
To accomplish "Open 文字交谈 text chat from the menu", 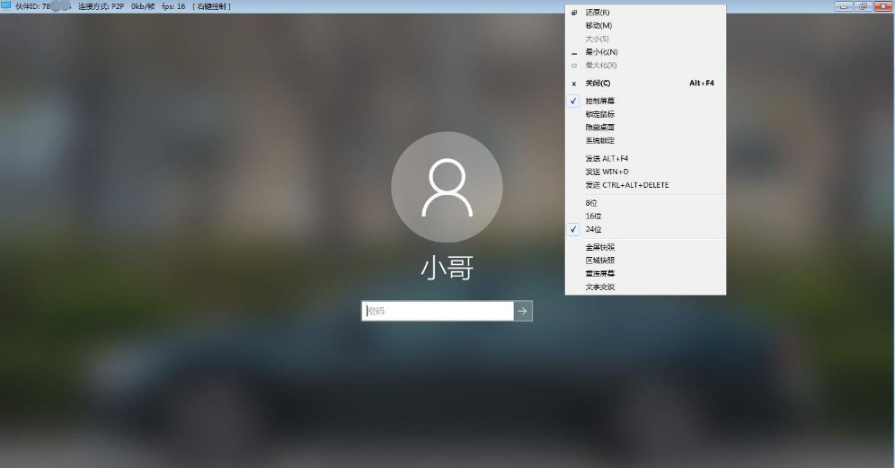I will pos(645,287).
